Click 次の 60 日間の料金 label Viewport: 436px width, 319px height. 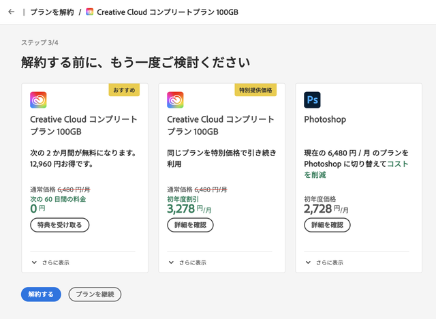coord(58,199)
